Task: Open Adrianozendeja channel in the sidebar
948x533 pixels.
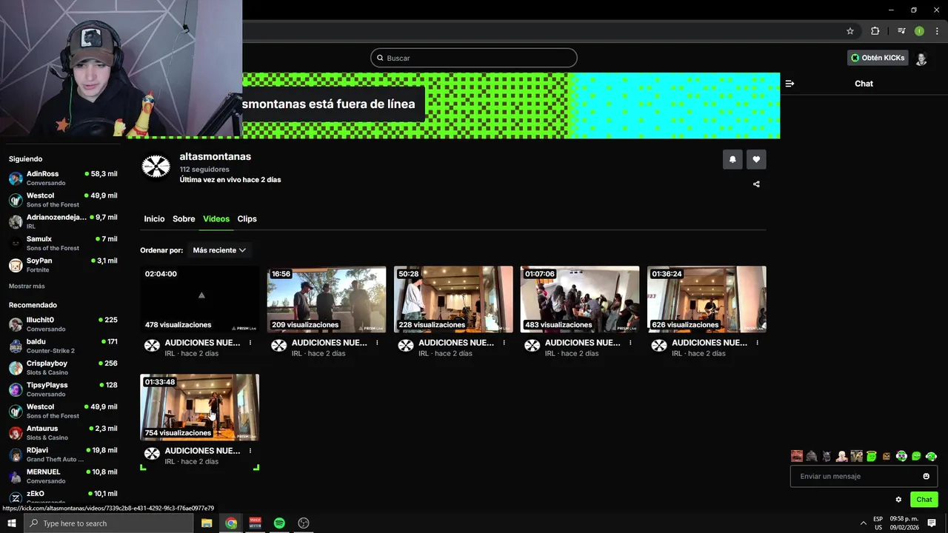Action: pos(62,221)
